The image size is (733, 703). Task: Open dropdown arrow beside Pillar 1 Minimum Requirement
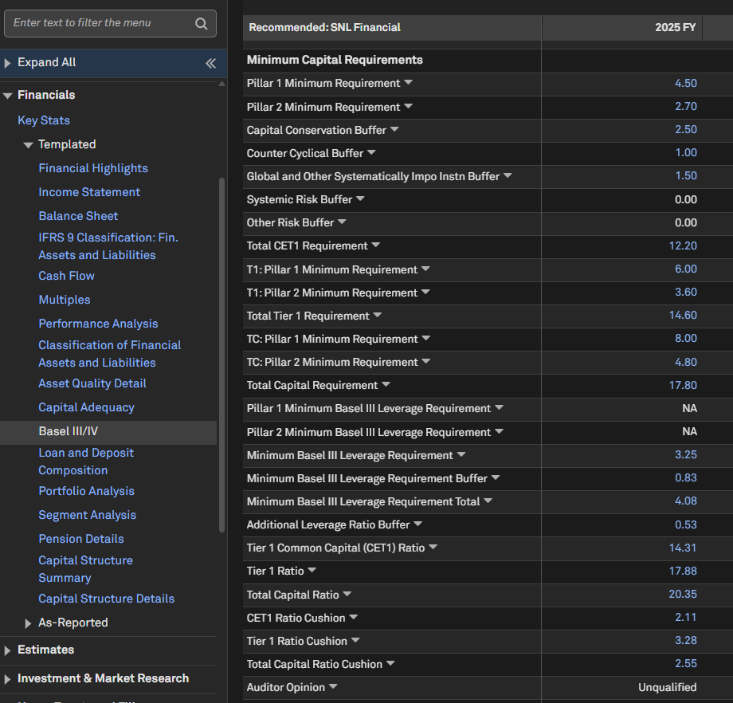pyautogui.click(x=408, y=83)
